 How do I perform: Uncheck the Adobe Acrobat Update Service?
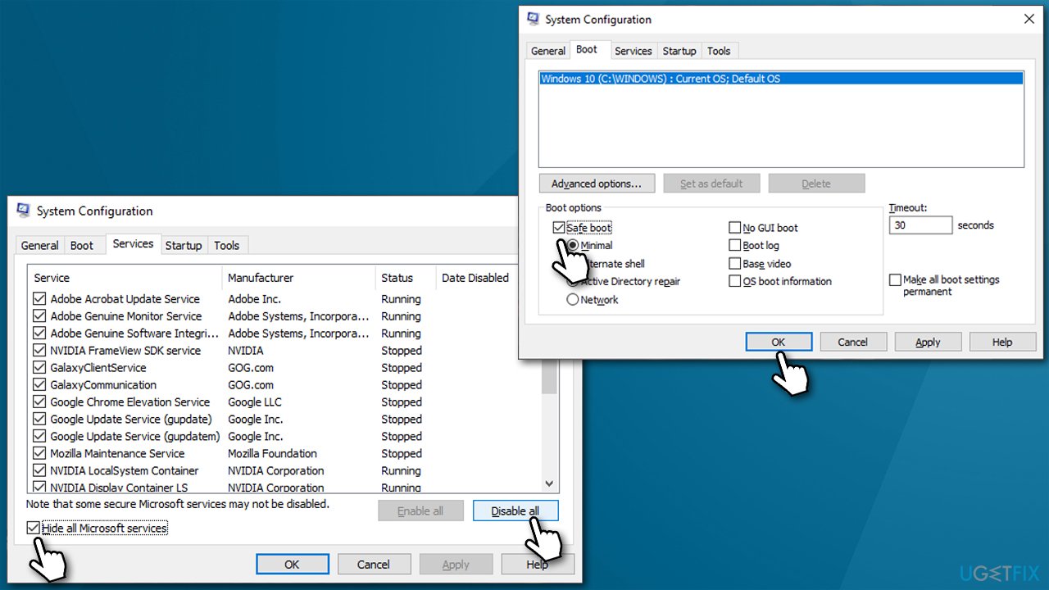point(39,298)
